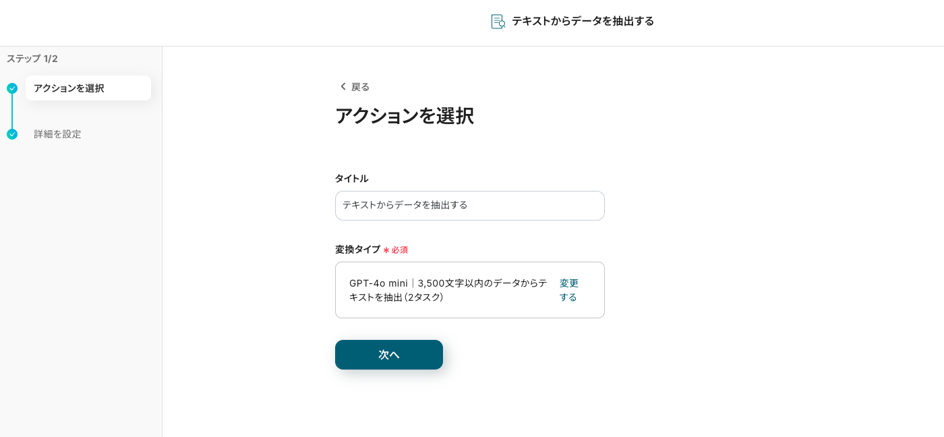Click the back chevron arrow icon
Viewport: 944px width, 437px height.
(343, 86)
